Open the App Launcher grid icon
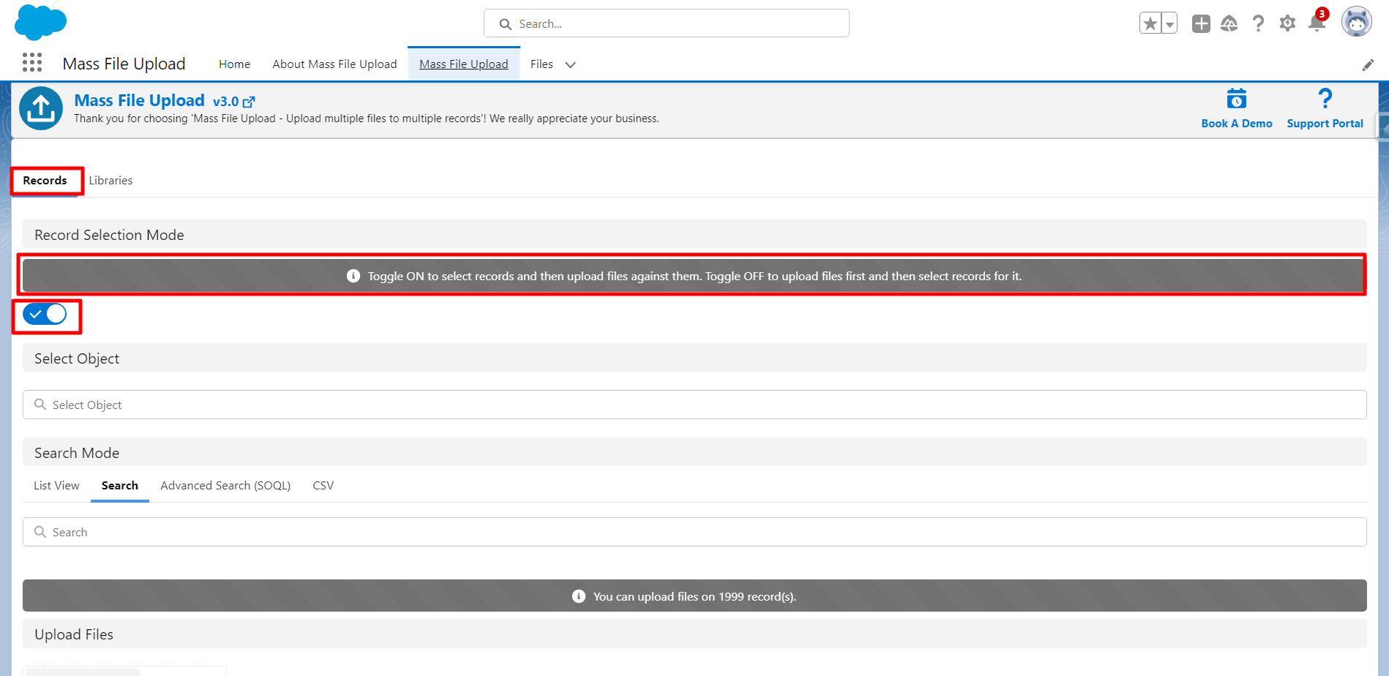The width and height of the screenshot is (1389, 676). [x=32, y=63]
